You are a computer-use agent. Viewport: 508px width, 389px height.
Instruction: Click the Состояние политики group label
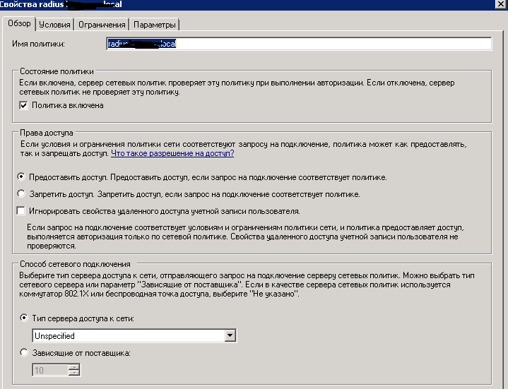(x=57, y=71)
